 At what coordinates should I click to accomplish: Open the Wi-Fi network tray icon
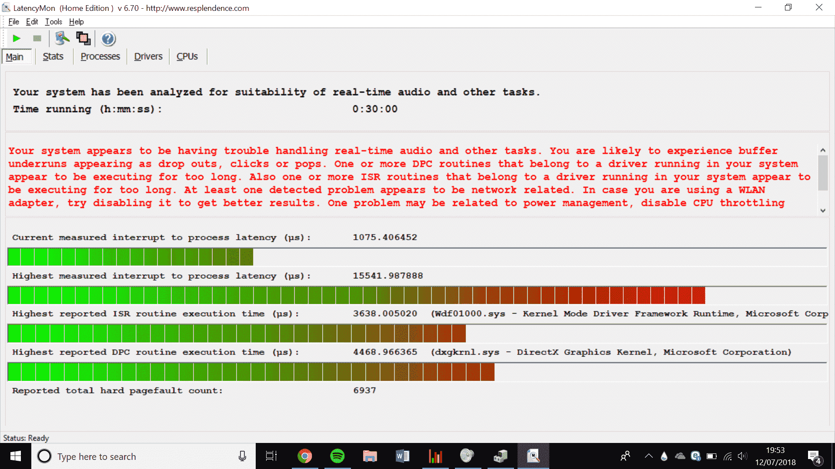[x=728, y=456]
